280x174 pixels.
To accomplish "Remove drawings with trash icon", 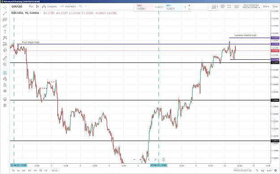I will click(5, 105).
